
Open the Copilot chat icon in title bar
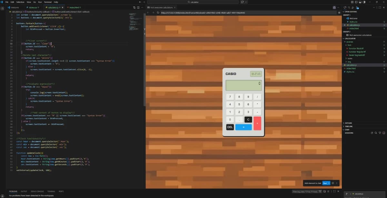pos(242,2)
